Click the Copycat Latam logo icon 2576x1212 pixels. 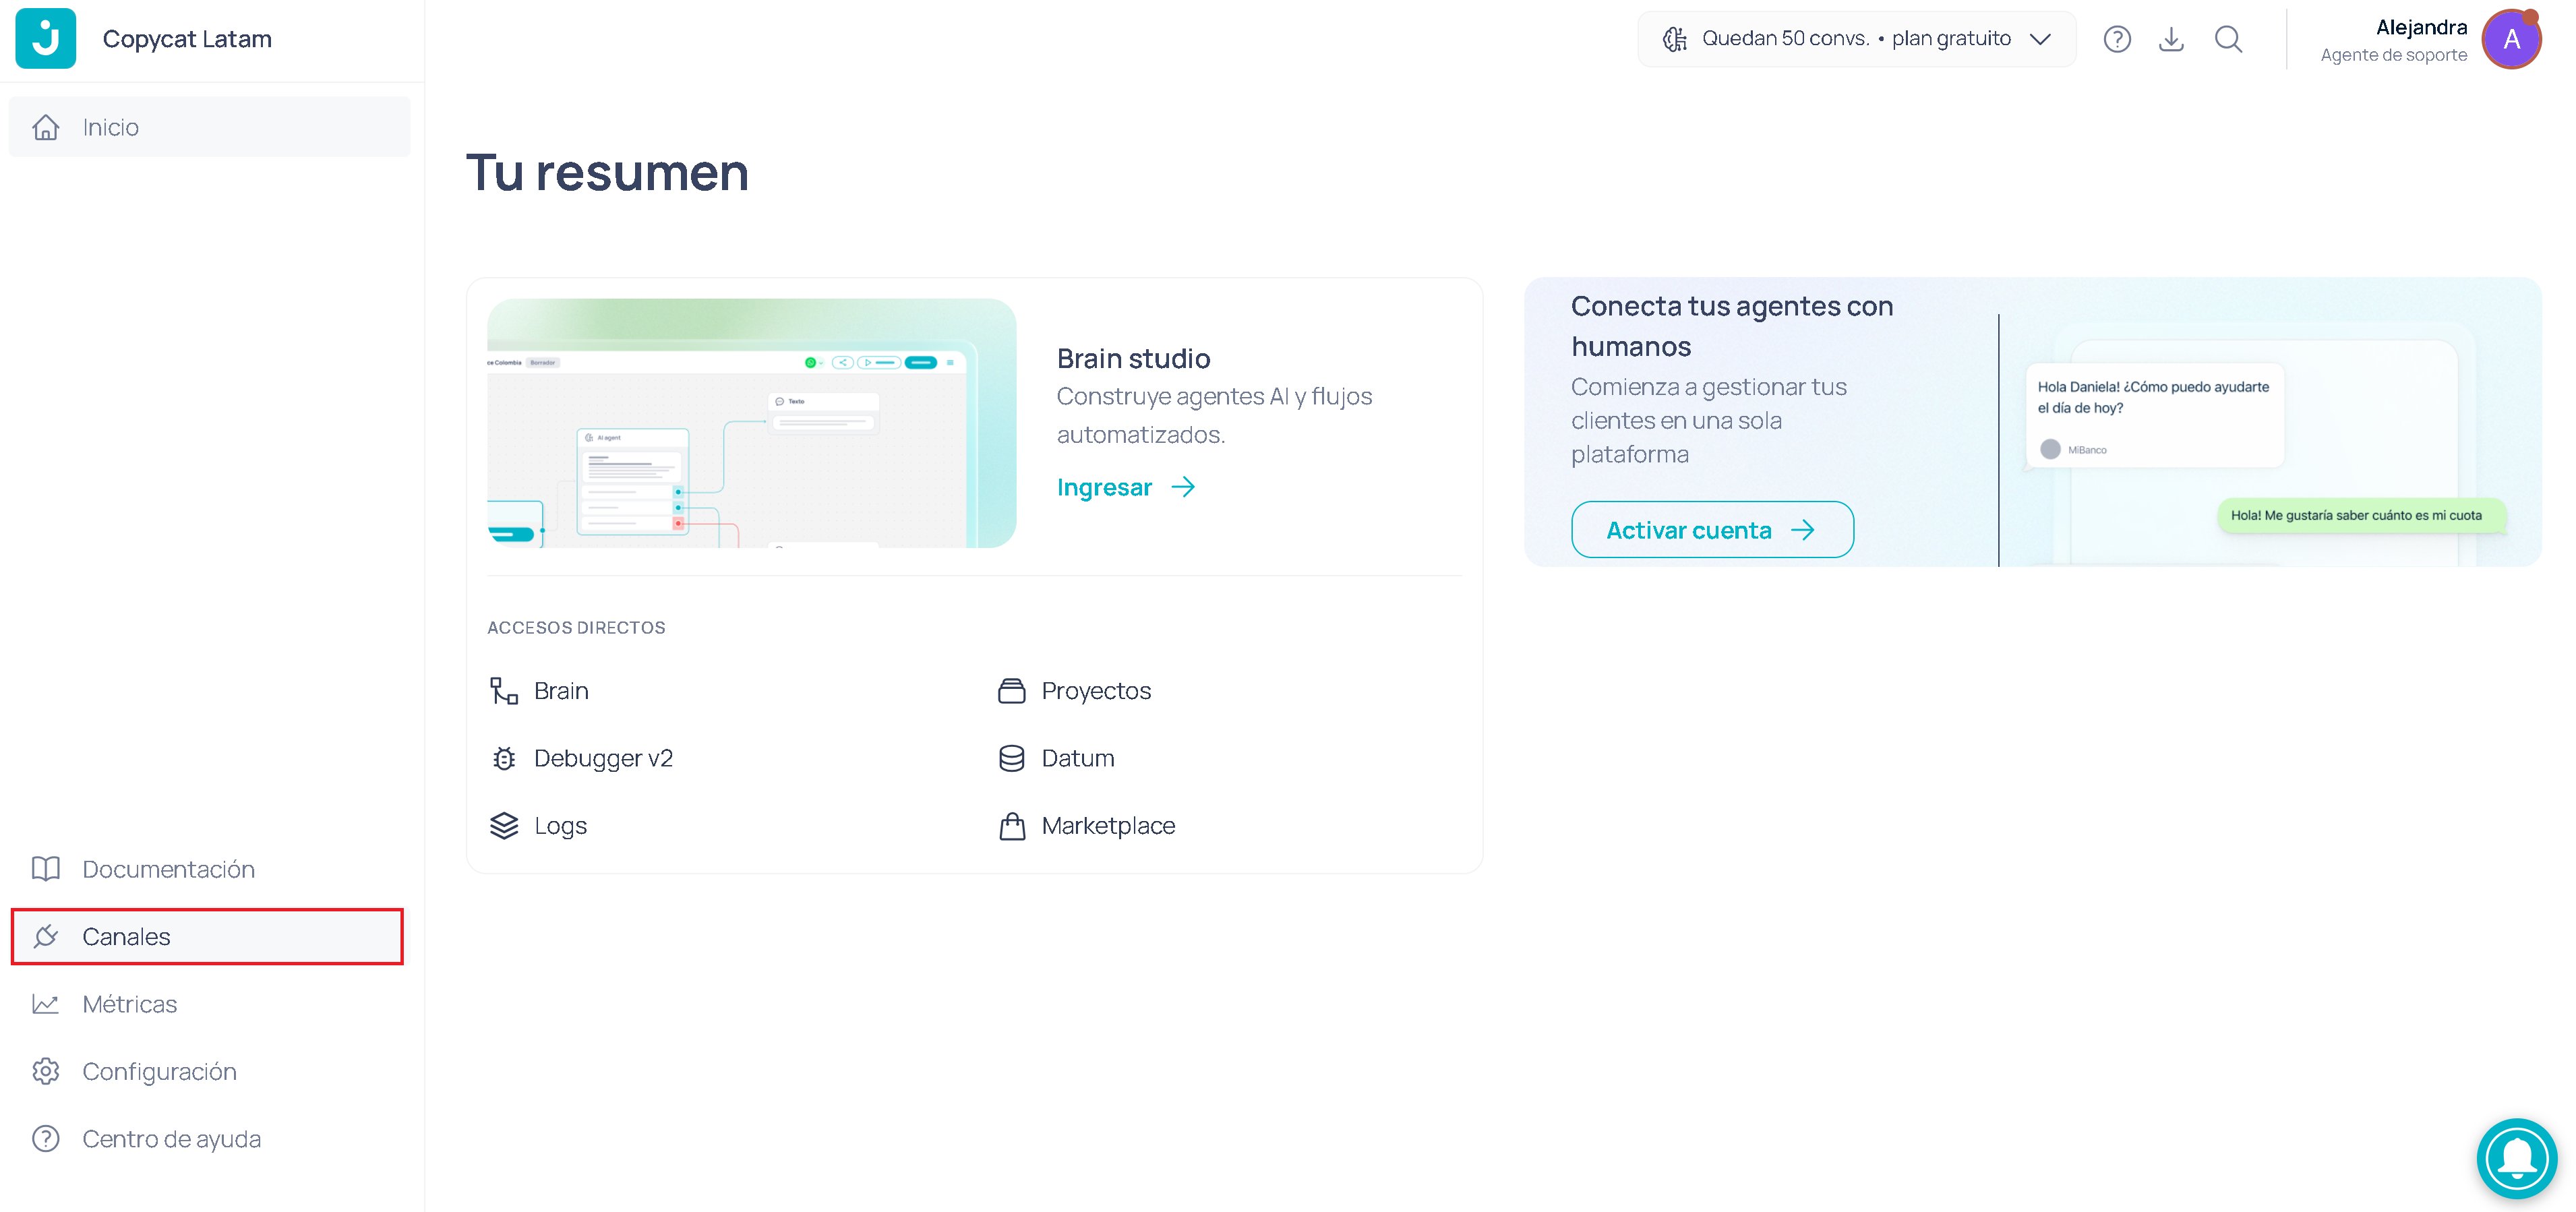[46, 39]
